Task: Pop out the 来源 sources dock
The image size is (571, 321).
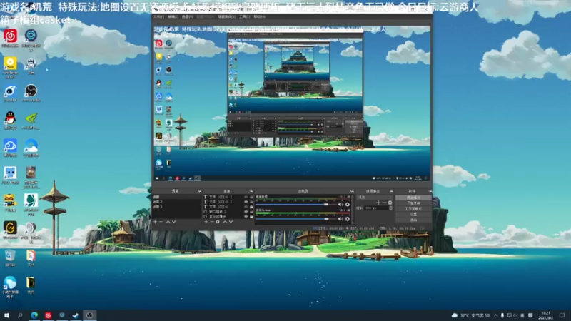Action: coord(251,191)
